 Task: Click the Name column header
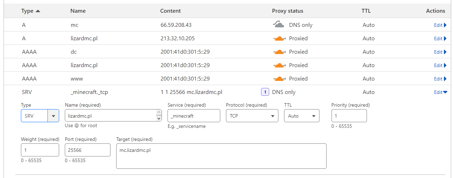click(78, 11)
